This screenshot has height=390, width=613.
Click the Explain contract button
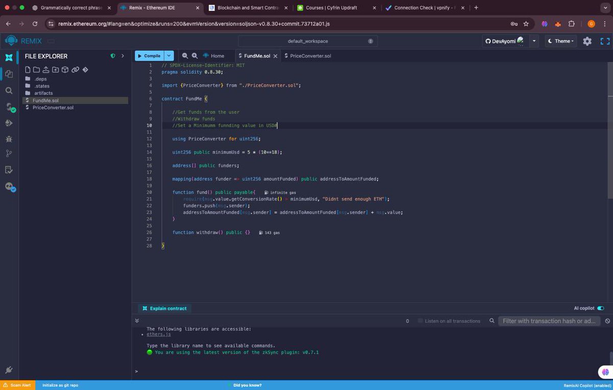[163, 308]
